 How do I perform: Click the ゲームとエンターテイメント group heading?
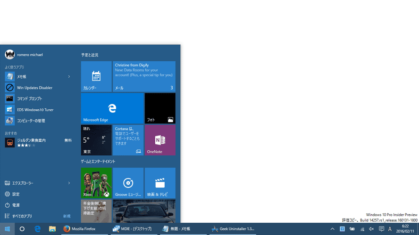(x=98, y=162)
